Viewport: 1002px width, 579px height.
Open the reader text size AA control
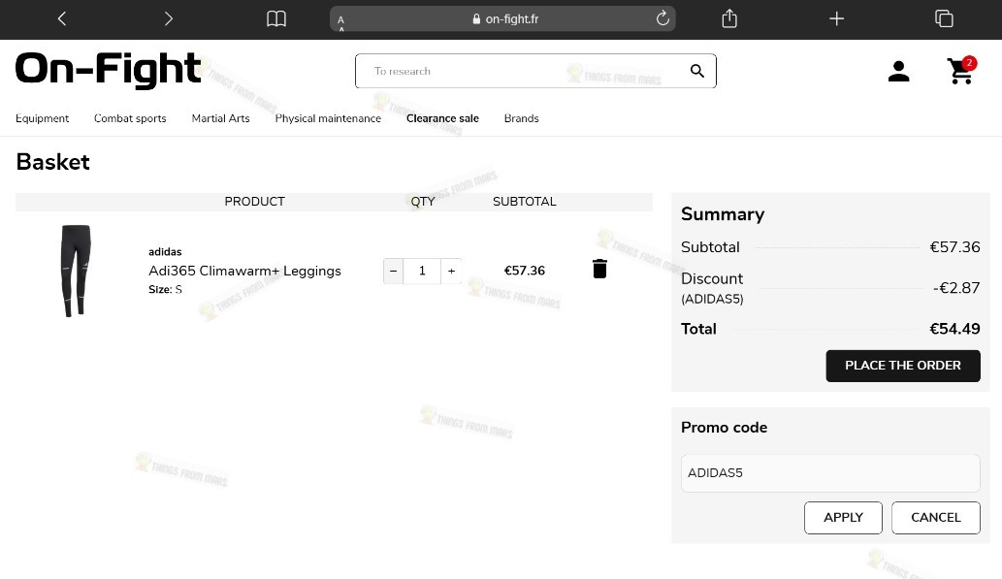pos(341,21)
